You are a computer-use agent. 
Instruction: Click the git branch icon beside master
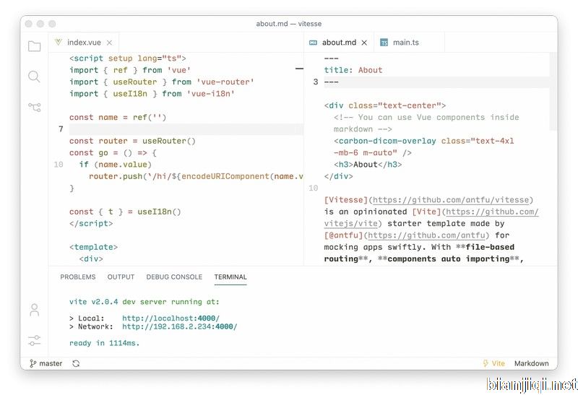33,364
